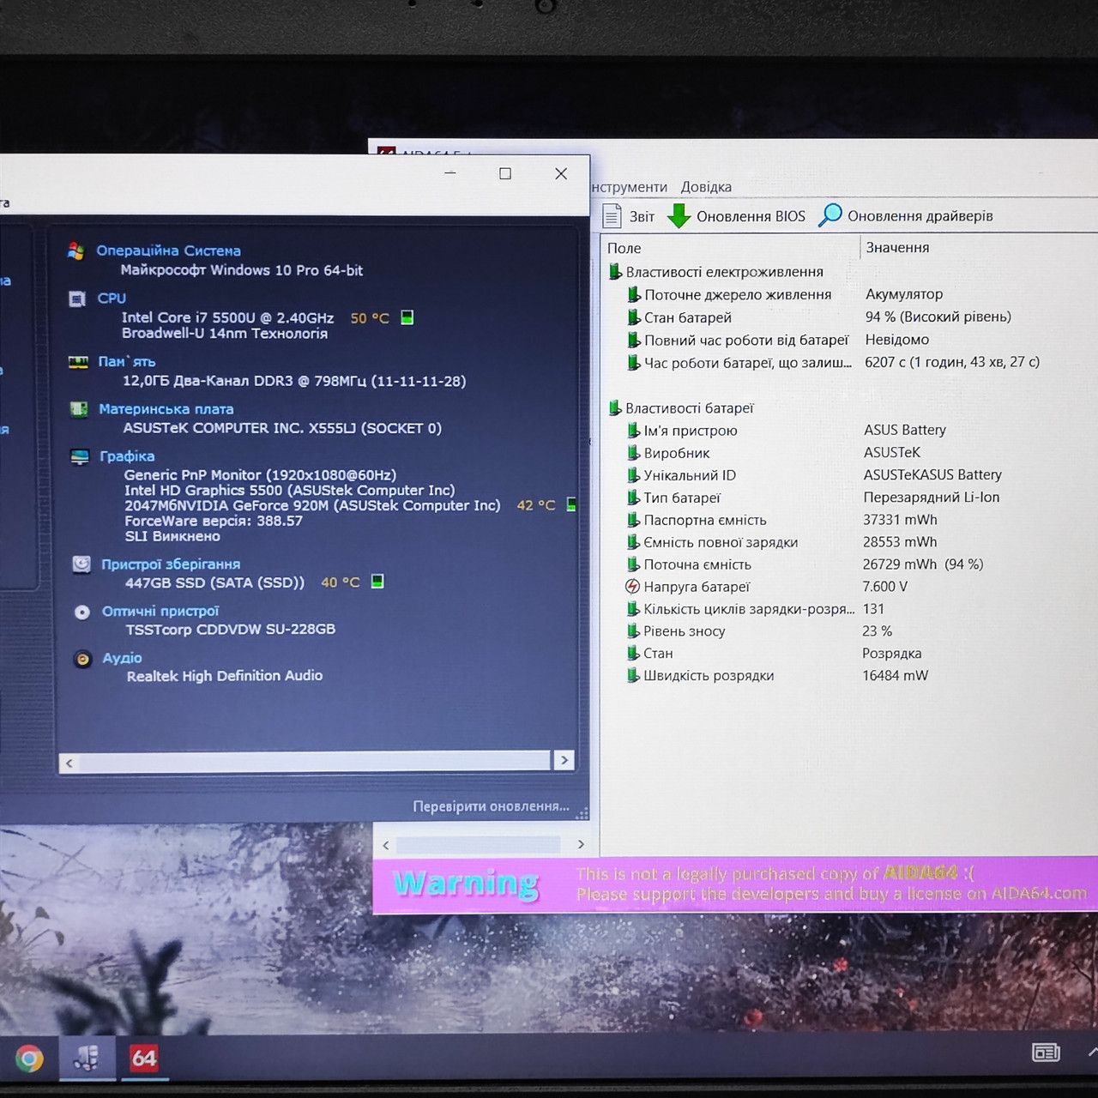1098x1098 pixels.
Task: Select the Audio speaker icon
Action: [x=82, y=659]
